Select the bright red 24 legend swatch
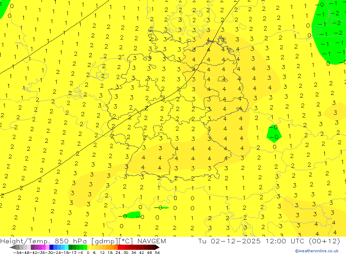The image size is (346, 254). coord(119,247)
